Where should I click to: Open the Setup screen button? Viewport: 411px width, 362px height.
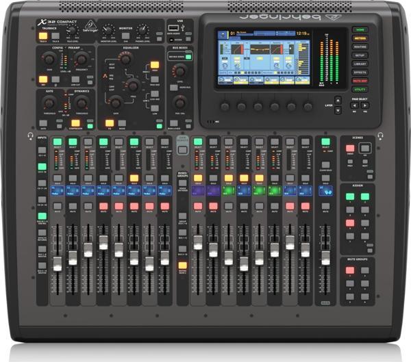[360, 55]
